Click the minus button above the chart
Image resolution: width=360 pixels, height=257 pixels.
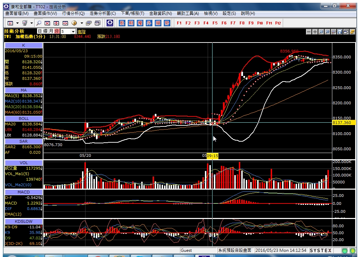[x=309, y=32]
